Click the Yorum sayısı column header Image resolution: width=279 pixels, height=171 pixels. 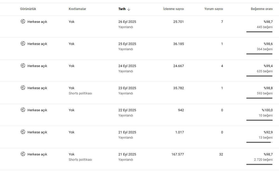click(x=213, y=9)
